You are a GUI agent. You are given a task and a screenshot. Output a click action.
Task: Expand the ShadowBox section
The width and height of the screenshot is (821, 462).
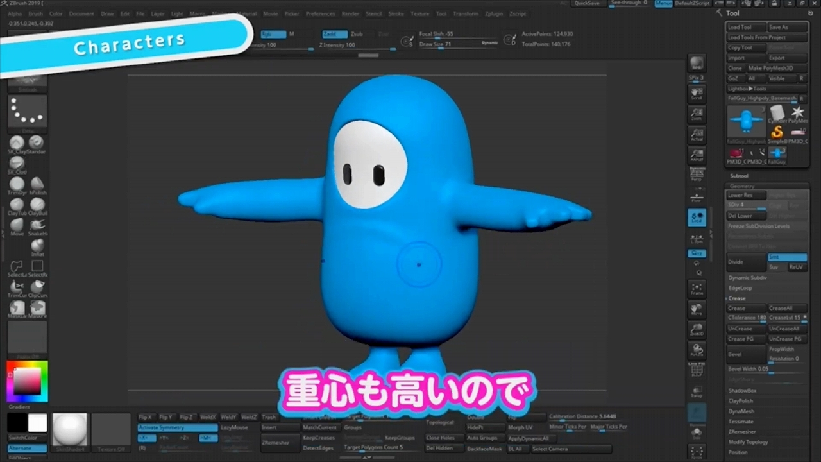pyautogui.click(x=742, y=391)
